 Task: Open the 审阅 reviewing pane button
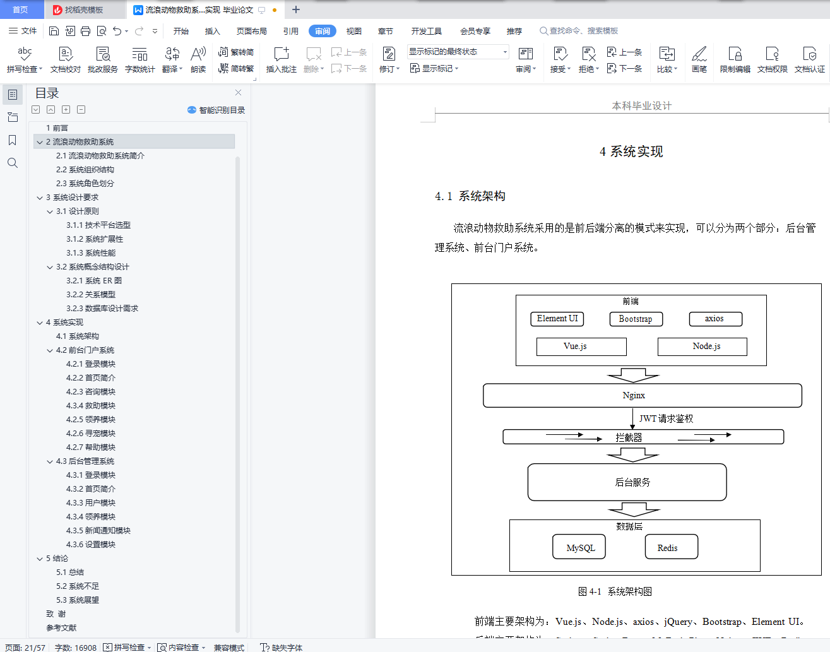click(526, 60)
